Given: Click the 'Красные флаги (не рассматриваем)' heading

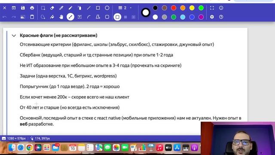Looking at the screenshot, I should coord(58,35).
